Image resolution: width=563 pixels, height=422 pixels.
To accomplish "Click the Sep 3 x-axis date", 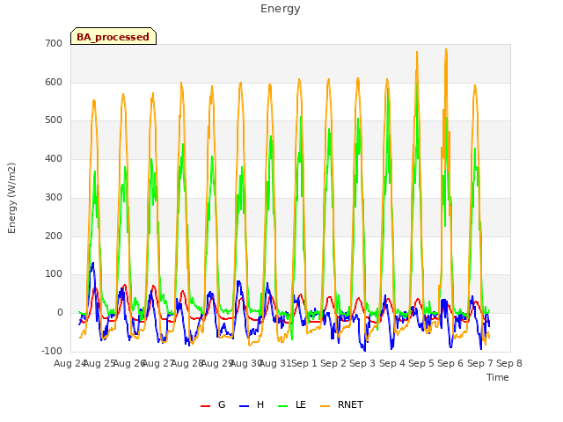I will coord(362,363).
